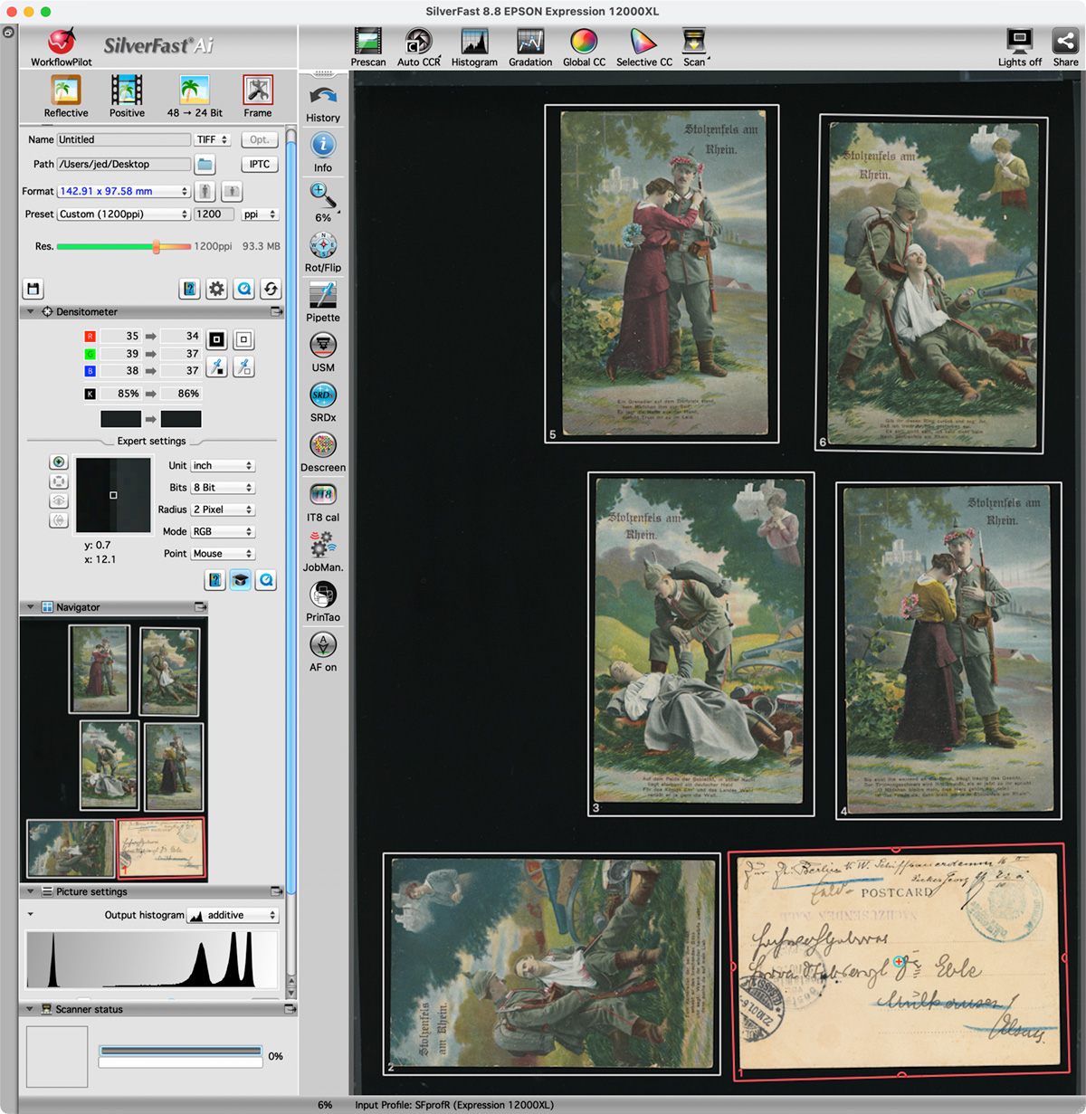Open Descreen tool
The width and height of the screenshot is (1086, 1114).
323,452
